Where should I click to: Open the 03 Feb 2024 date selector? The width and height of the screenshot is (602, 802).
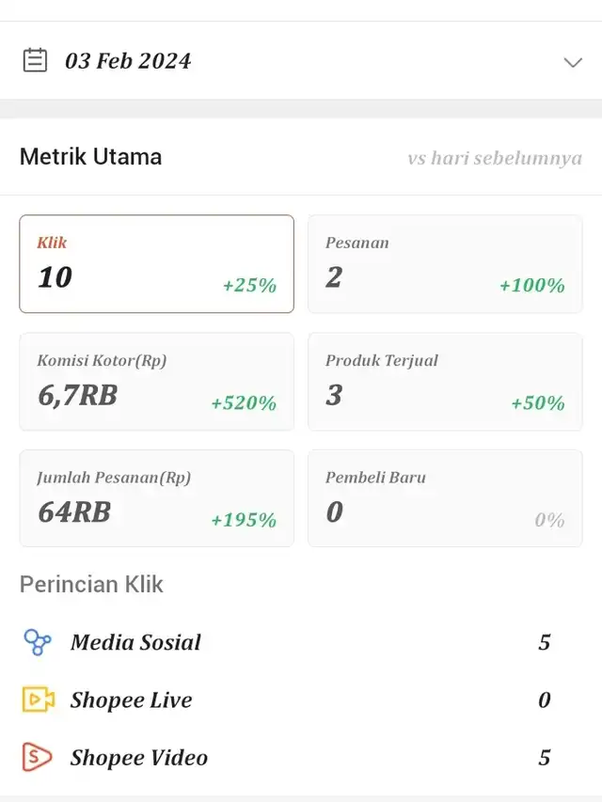tap(301, 60)
